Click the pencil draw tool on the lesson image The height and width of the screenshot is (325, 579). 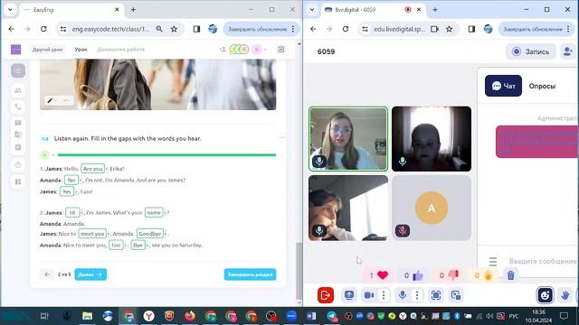click(x=50, y=100)
